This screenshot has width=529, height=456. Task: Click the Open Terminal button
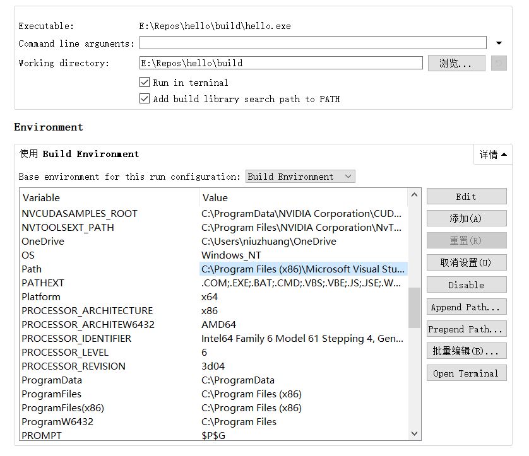466,373
